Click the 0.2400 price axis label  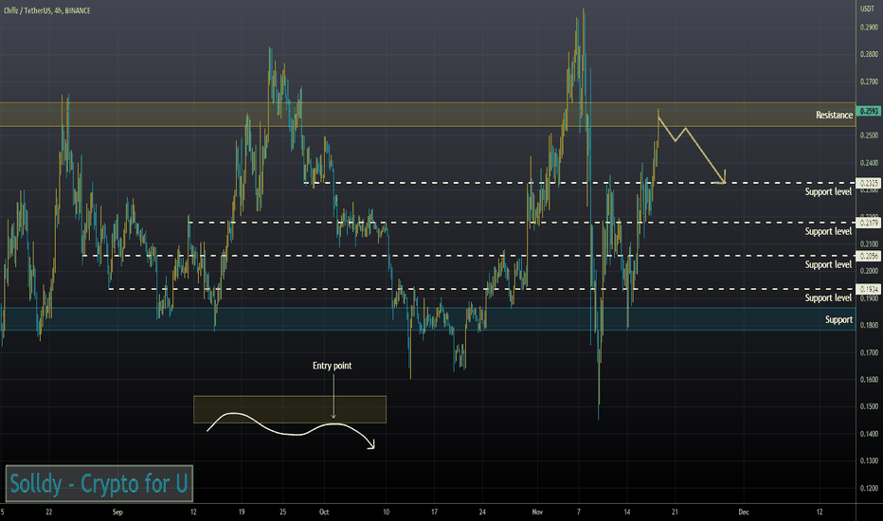869,163
